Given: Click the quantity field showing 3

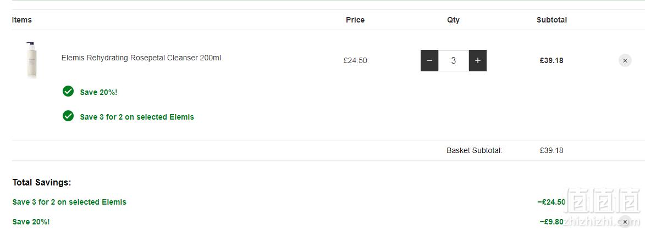Looking at the screenshot, I should point(453,61).
